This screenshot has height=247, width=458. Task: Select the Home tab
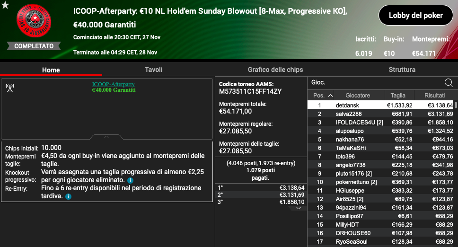click(51, 70)
